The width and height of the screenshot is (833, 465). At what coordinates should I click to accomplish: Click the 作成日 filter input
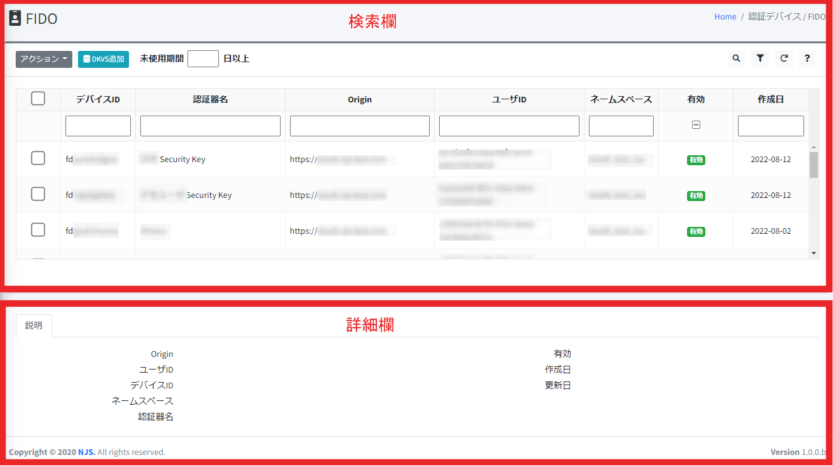[x=771, y=126]
